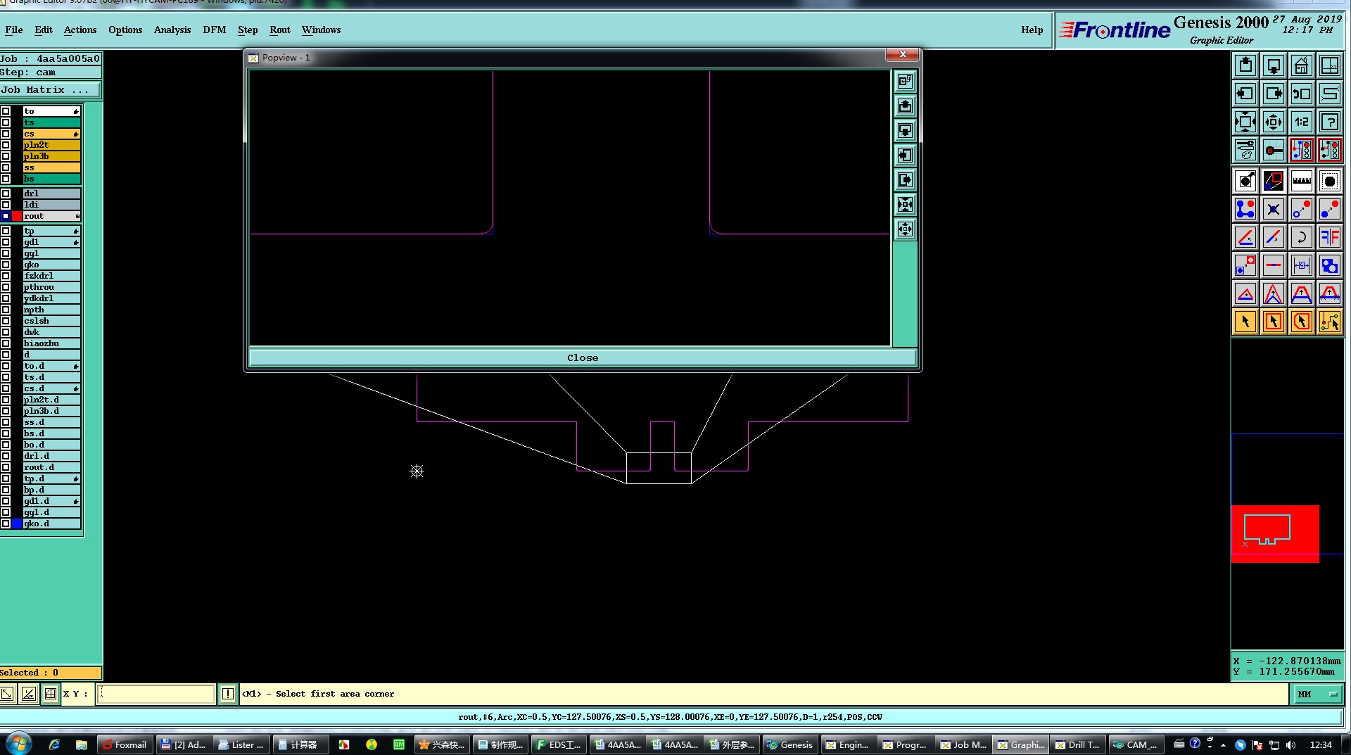The width and height of the screenshot is (1351, 755).
Task: Click Popview pan down icon
Action: point(905,130)
